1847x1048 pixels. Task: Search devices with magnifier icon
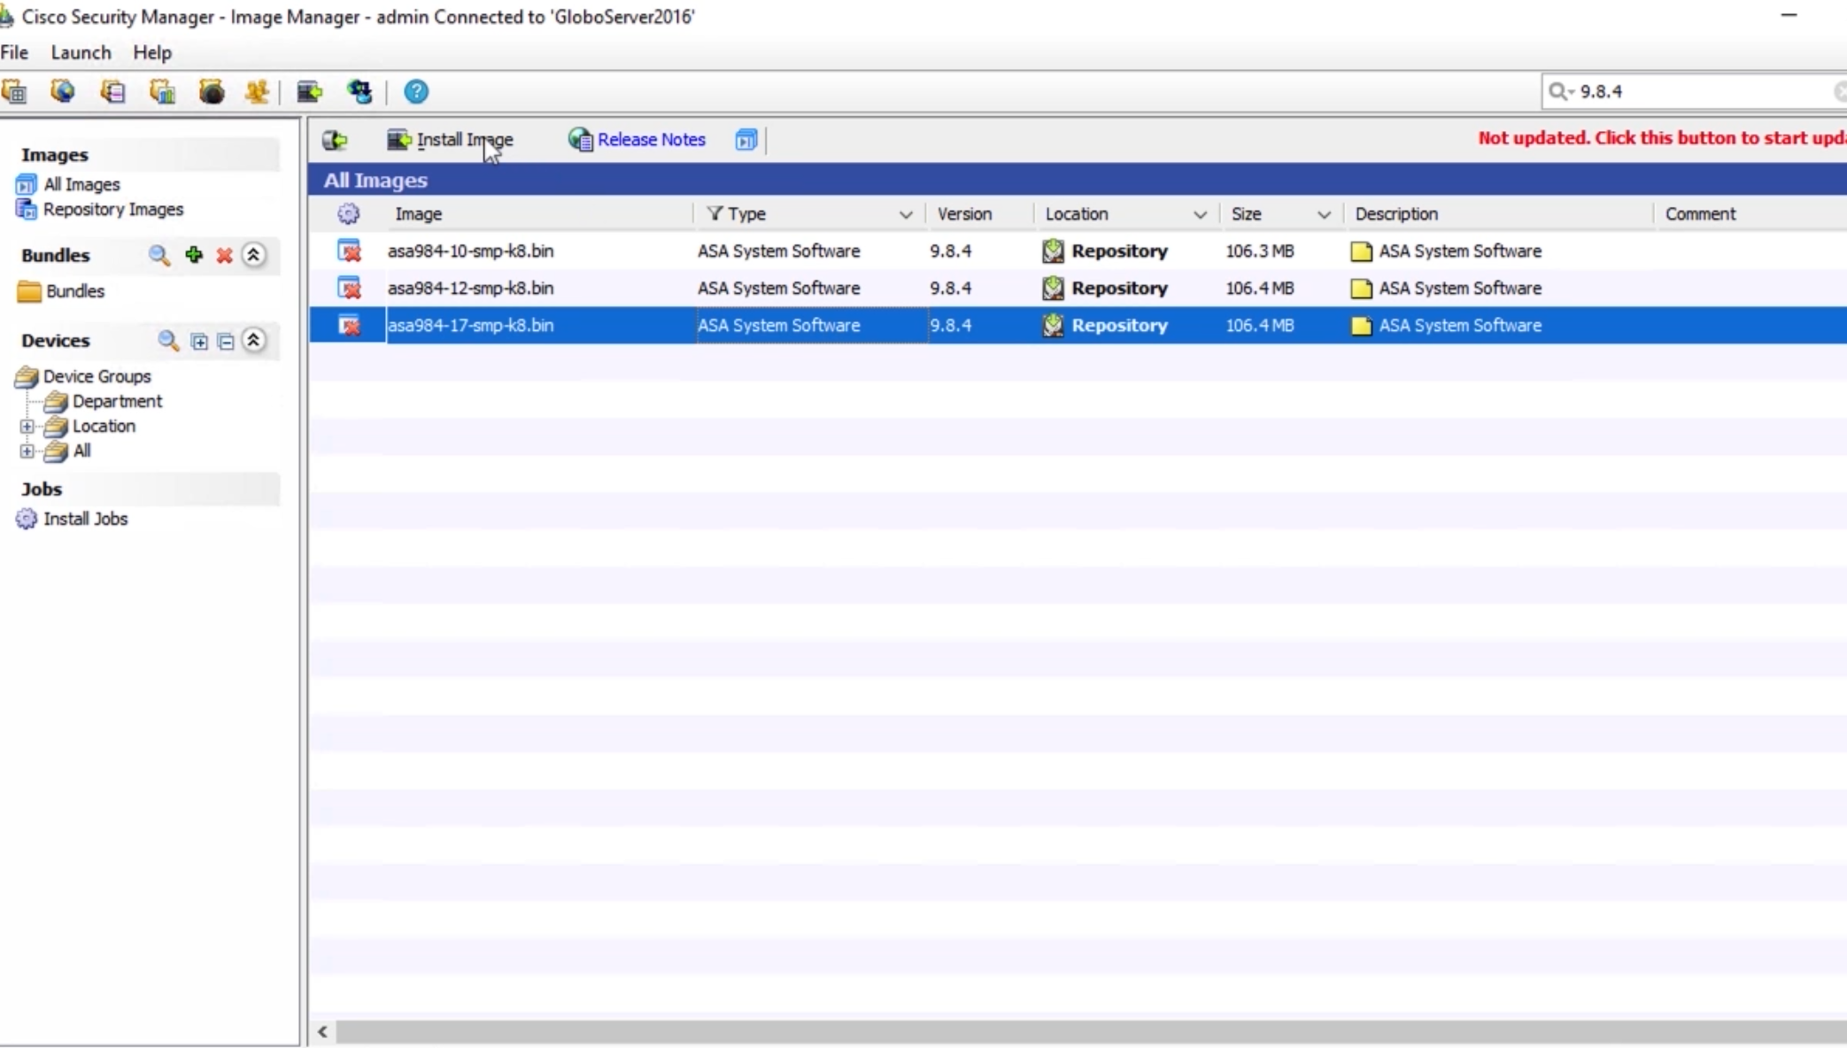point(168,341)
